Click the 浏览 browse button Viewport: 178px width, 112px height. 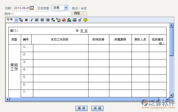pyautogui.click(x=79, y=14)
